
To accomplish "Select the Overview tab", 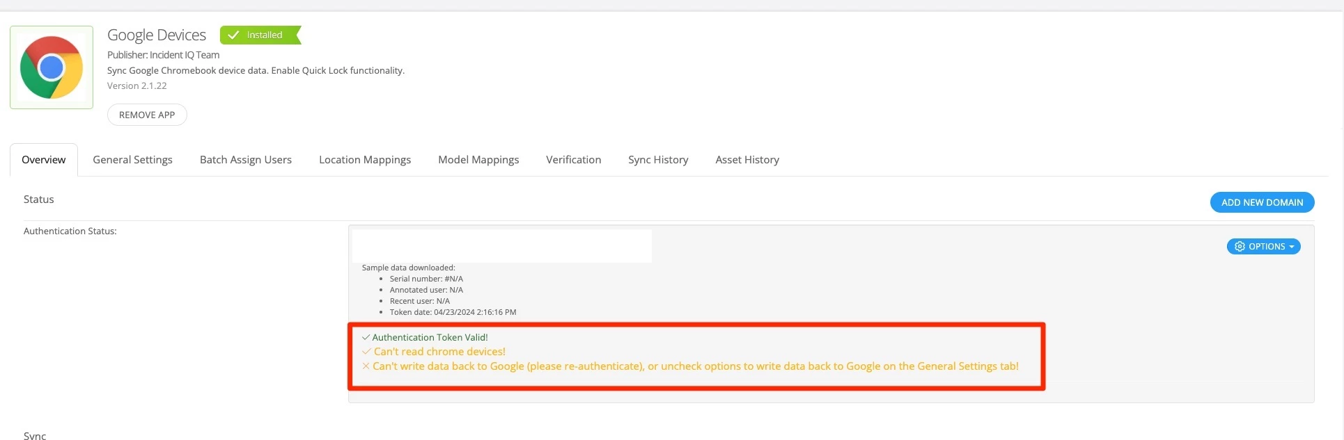I will click(44, 160).
